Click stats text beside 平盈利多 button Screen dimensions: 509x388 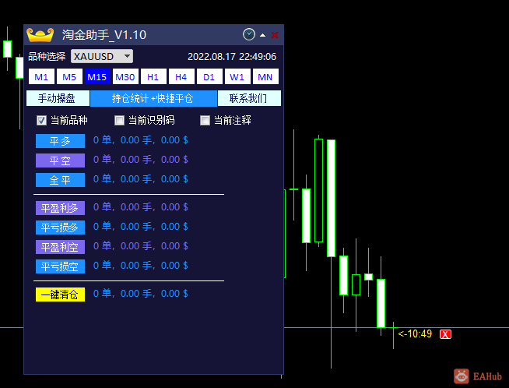click(x=141, y=207)
